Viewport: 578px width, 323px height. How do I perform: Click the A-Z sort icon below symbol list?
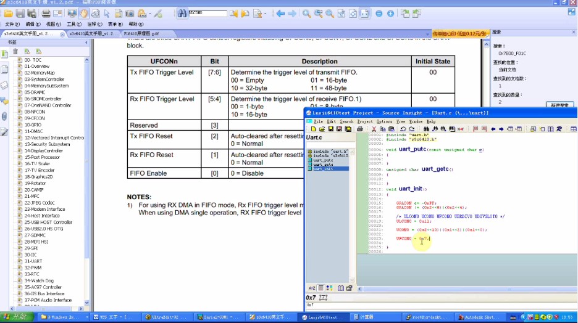coord(312,288)
